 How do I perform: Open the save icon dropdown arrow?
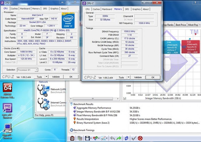click(91, 138)
